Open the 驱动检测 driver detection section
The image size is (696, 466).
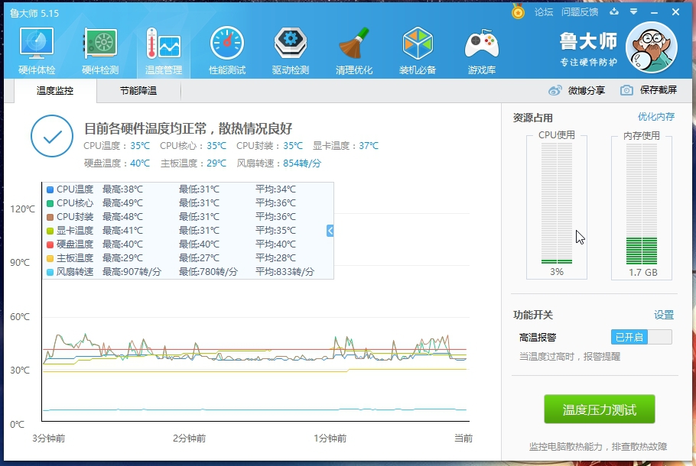point(291,51)
